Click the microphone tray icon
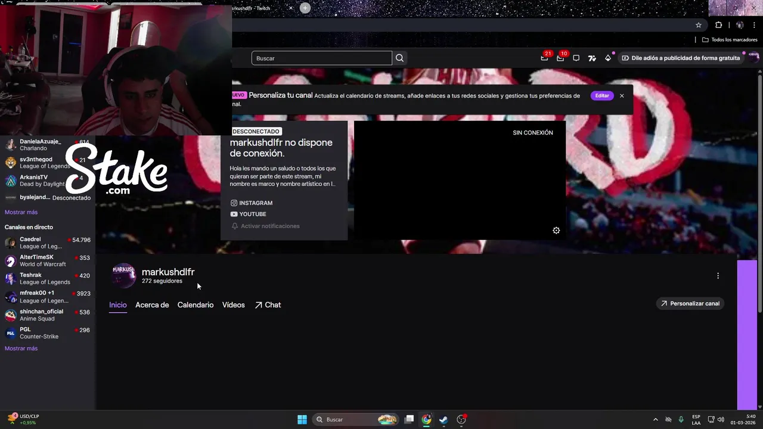This screenshot has width=763, height=429. coord(681,419)
